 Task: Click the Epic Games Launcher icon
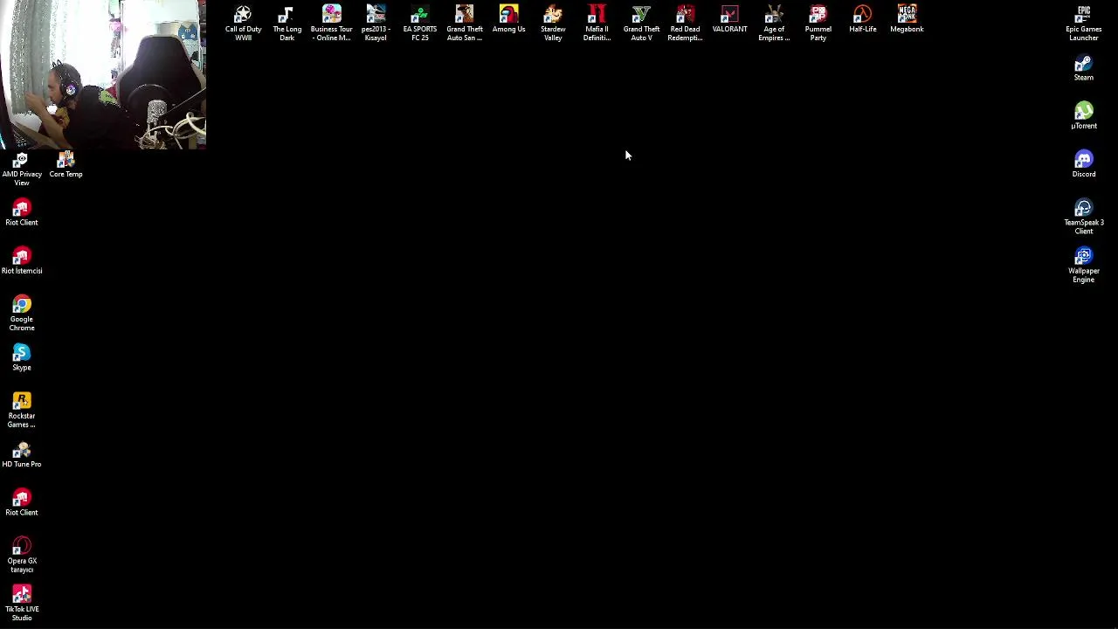point(1084,24)
